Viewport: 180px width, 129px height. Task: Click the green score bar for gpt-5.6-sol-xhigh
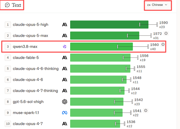point(97,102)
